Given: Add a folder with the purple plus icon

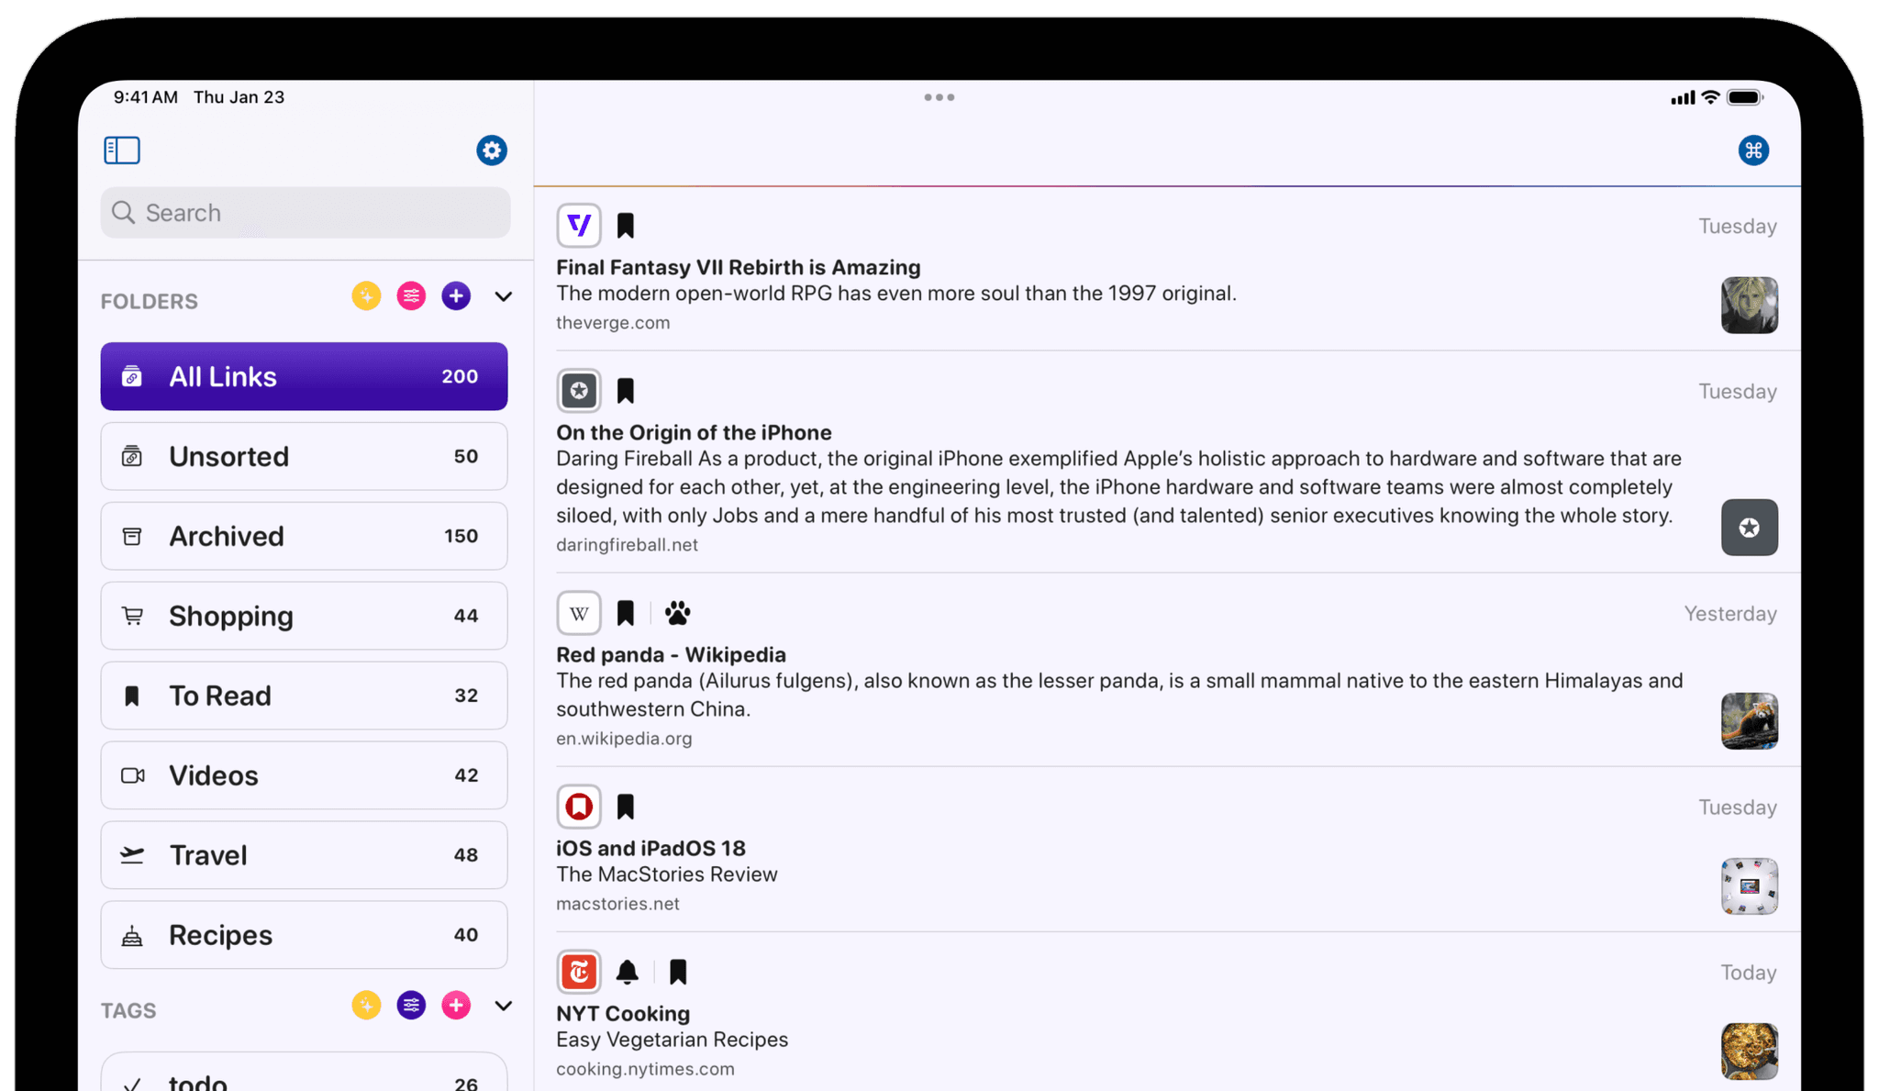Looking at the screenshot, I should (456, 296).
